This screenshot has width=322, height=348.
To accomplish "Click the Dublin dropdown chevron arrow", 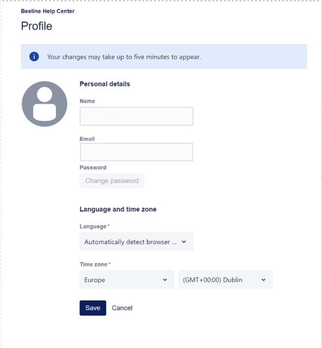I will tap(263, 280).
